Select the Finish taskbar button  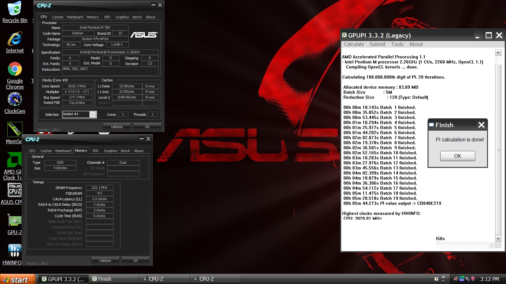coord(114,279)
